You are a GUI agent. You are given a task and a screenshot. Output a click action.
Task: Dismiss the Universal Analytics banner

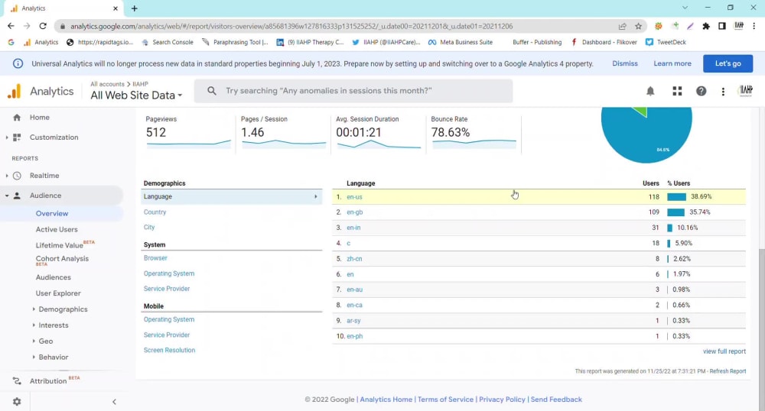click(625, 63)
